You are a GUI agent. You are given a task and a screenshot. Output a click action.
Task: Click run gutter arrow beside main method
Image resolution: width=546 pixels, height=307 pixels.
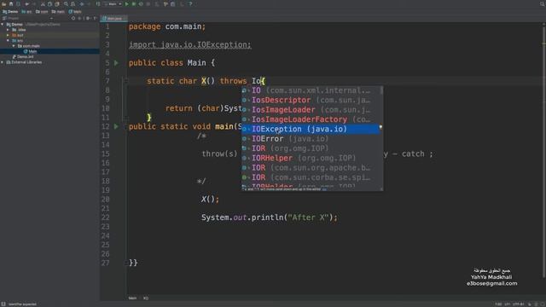click(116, 126)
